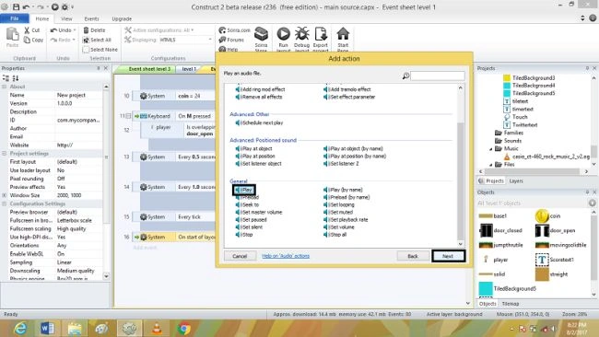Screen dimensions: 599x337
Task: Click the dialog action list scrollbar
Action: (x=461, y=166)
